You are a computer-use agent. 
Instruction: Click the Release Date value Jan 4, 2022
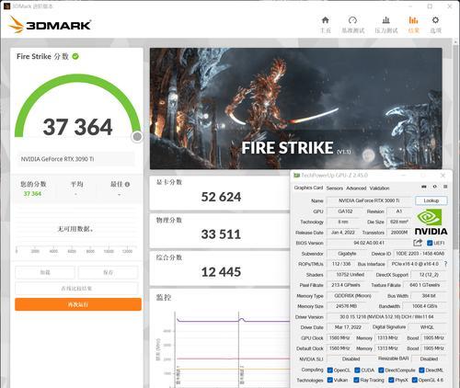pyautogui.click(x=343, y=233)
